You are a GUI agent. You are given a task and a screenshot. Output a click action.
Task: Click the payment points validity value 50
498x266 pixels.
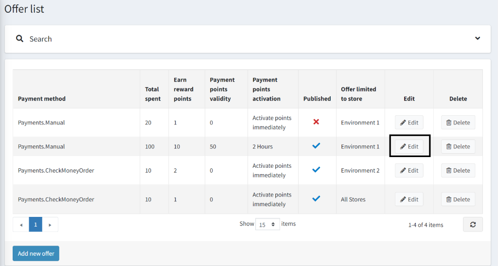tap(213, 147)
